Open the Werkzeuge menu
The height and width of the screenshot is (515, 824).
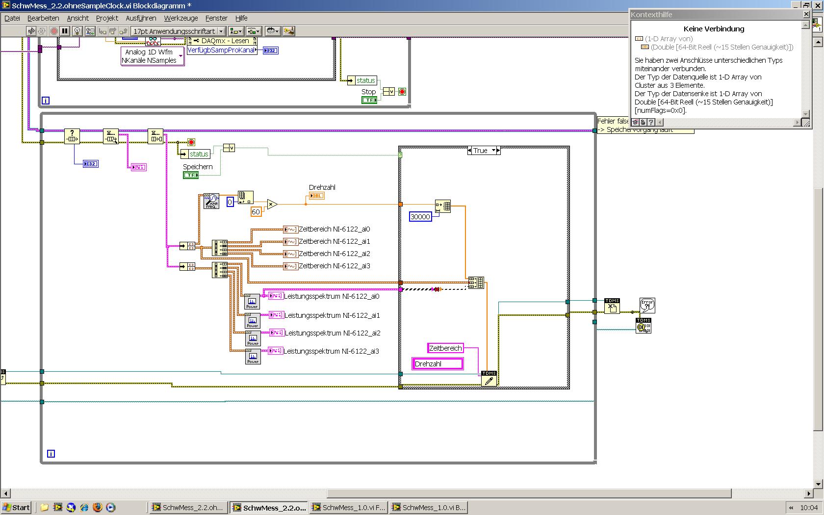coord(180,18)
